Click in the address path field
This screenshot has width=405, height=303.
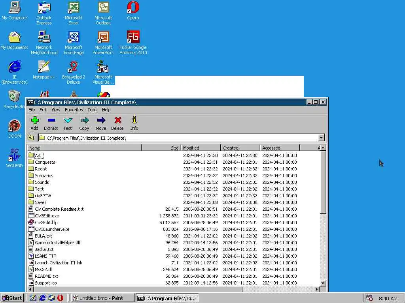(x=178, y=138)
